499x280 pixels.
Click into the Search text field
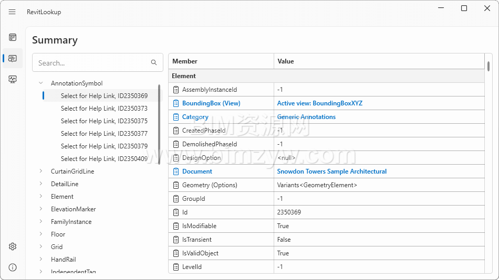(89, 63)
